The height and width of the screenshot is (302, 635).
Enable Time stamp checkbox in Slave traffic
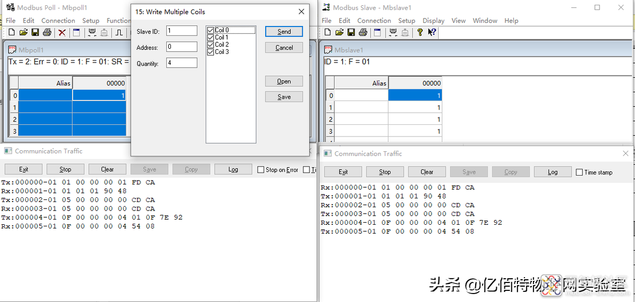579,172
